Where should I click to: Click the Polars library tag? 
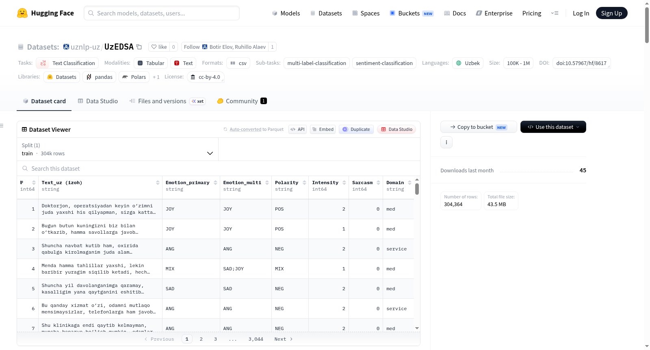click(x=134, y=77)
